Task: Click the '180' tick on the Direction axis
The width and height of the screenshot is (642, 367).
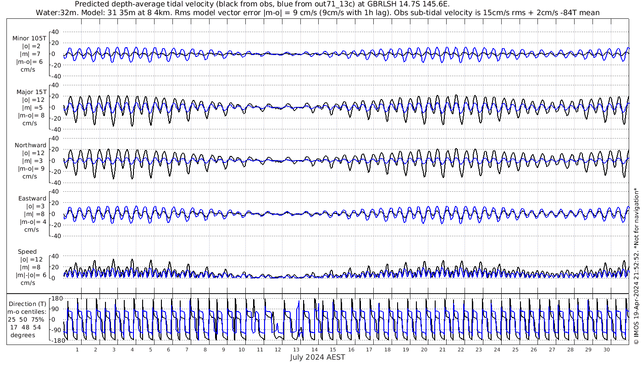Action: click(x=57, y=299)
